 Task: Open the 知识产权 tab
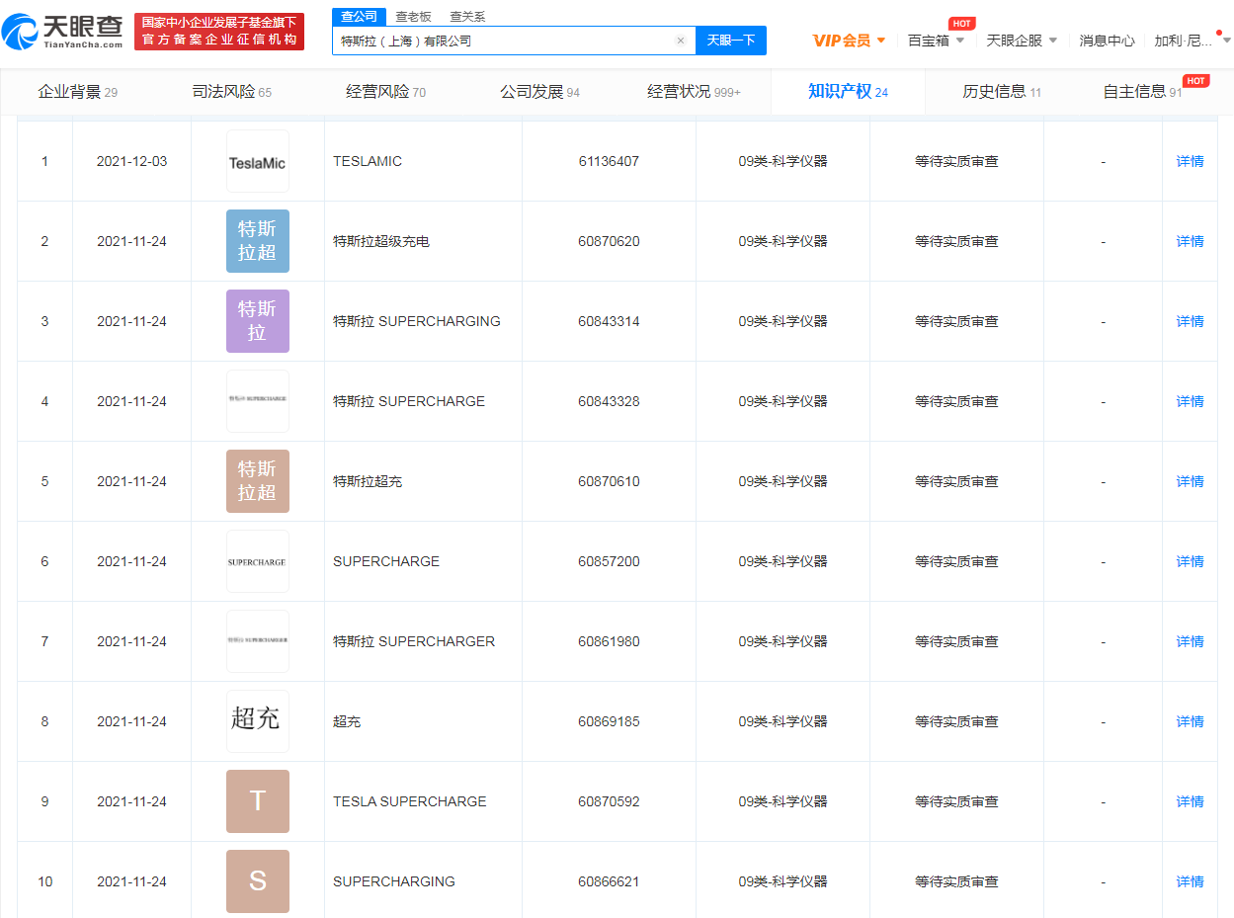click(x=848, y=92)
